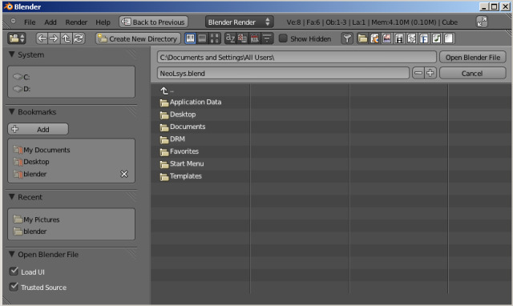Open Blender Render engine dropdown

[x=240, y=22]
